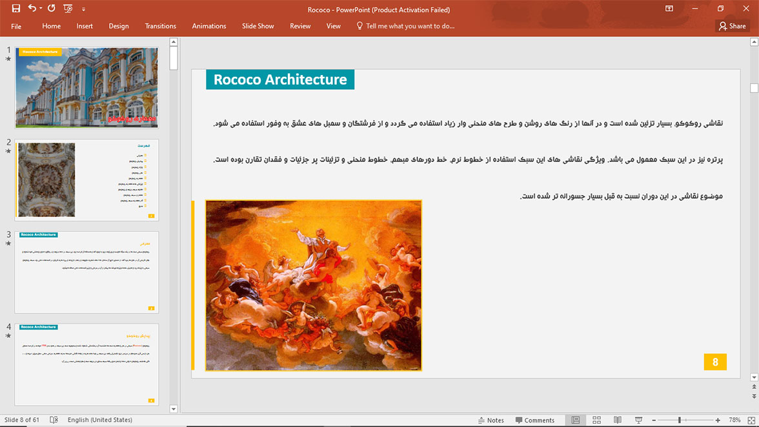
Task: Click the zoom slider handle
Action: (680, 420)
